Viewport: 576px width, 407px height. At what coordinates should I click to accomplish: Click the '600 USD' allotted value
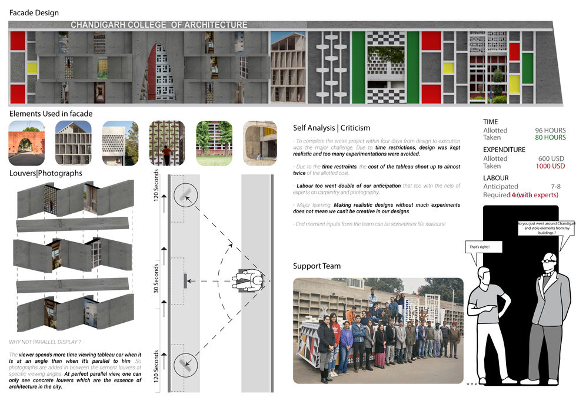[x=551, y=158]
